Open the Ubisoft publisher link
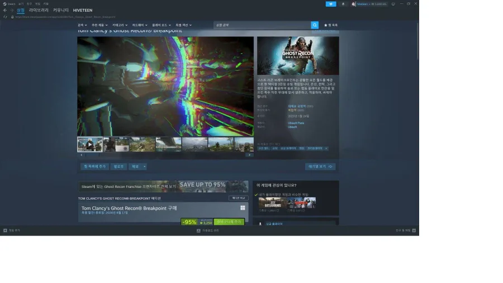Viewport: 503px width, 283px height. click(292, 127)
